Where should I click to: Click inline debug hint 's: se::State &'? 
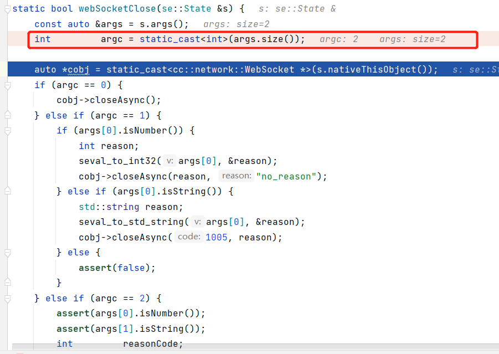click(x=297, y=9)
